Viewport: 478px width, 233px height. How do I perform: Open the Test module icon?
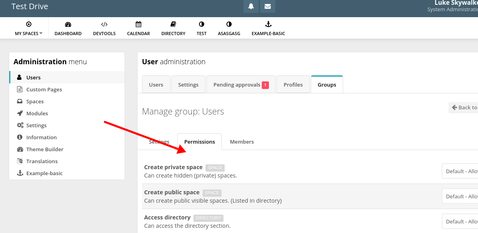[201, 28]
